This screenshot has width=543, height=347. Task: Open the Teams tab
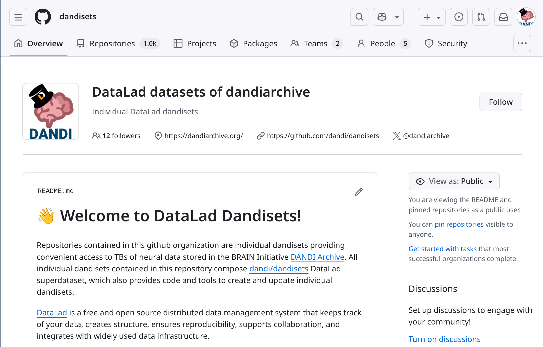coord(315,43)
